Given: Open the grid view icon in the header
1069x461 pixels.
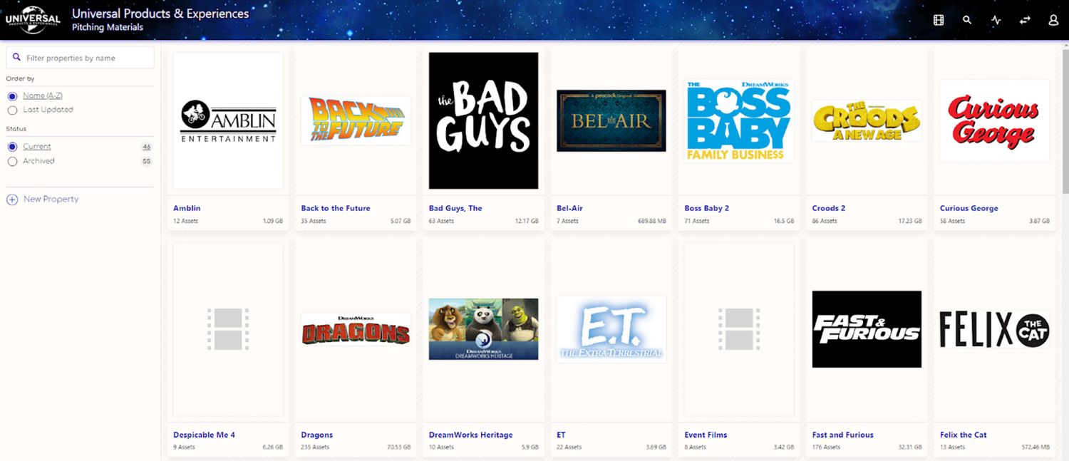Looking at the screenshot, I should click(939, 20).
